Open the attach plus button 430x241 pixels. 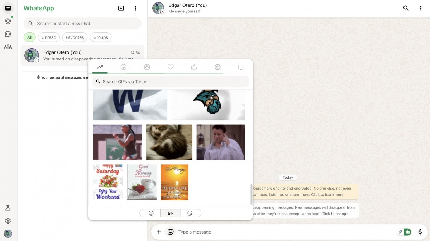tap(159, 232)
